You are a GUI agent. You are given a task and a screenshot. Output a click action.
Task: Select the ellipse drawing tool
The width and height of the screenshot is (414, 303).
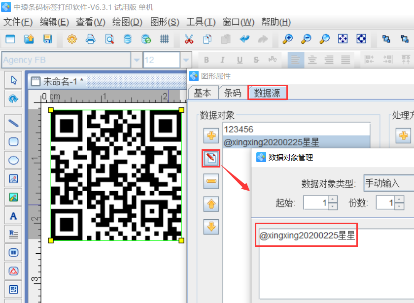[x=13, y=160]
